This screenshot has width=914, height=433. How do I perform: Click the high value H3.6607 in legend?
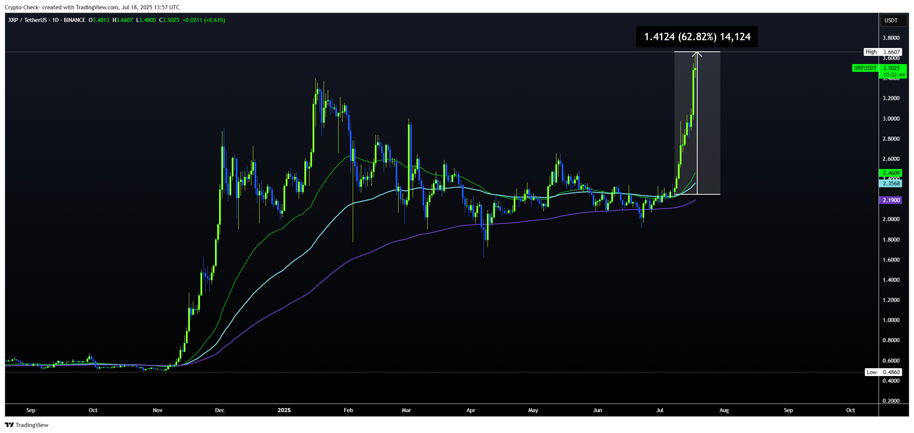click(x=123, y=20)
